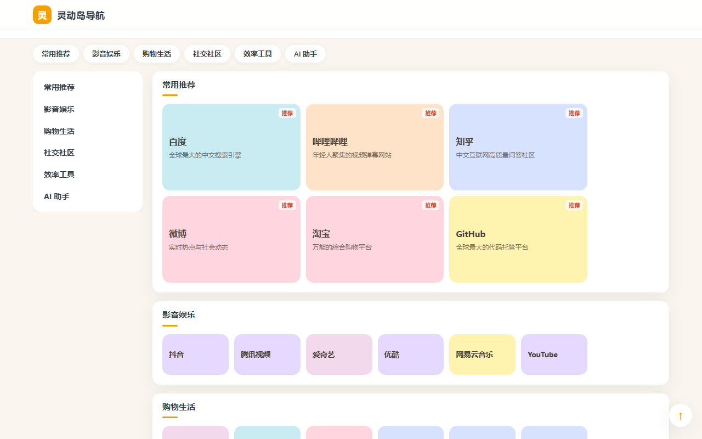Click the orange 灵 logo icon
The image size is (702, 439).
pos(42,15)
